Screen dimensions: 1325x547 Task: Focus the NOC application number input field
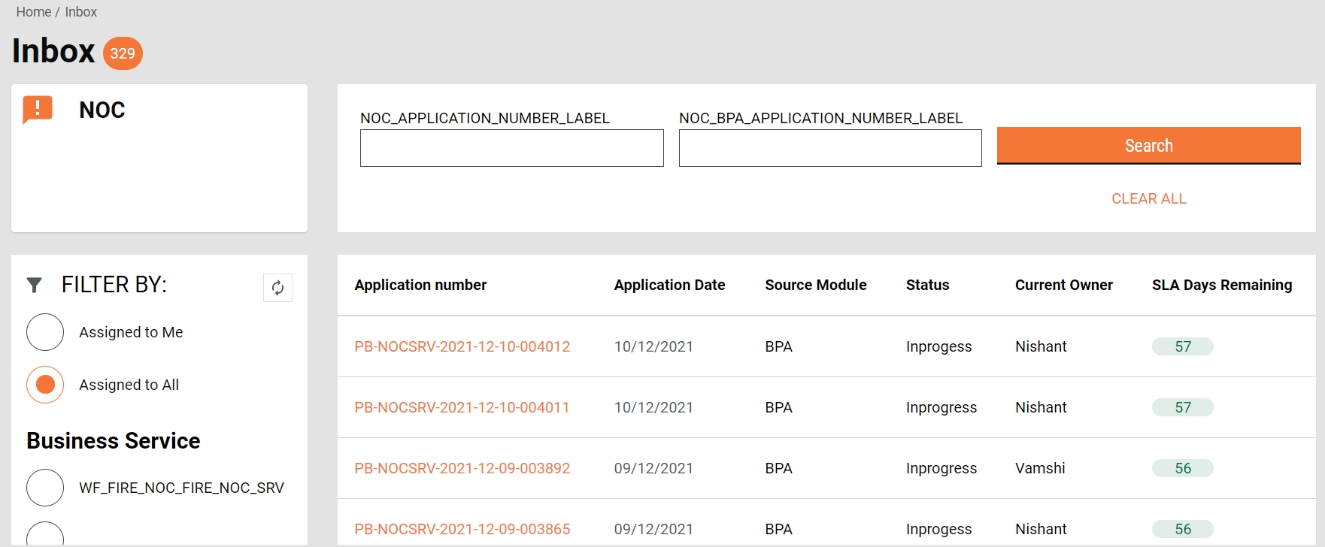(x=511, y=148)
